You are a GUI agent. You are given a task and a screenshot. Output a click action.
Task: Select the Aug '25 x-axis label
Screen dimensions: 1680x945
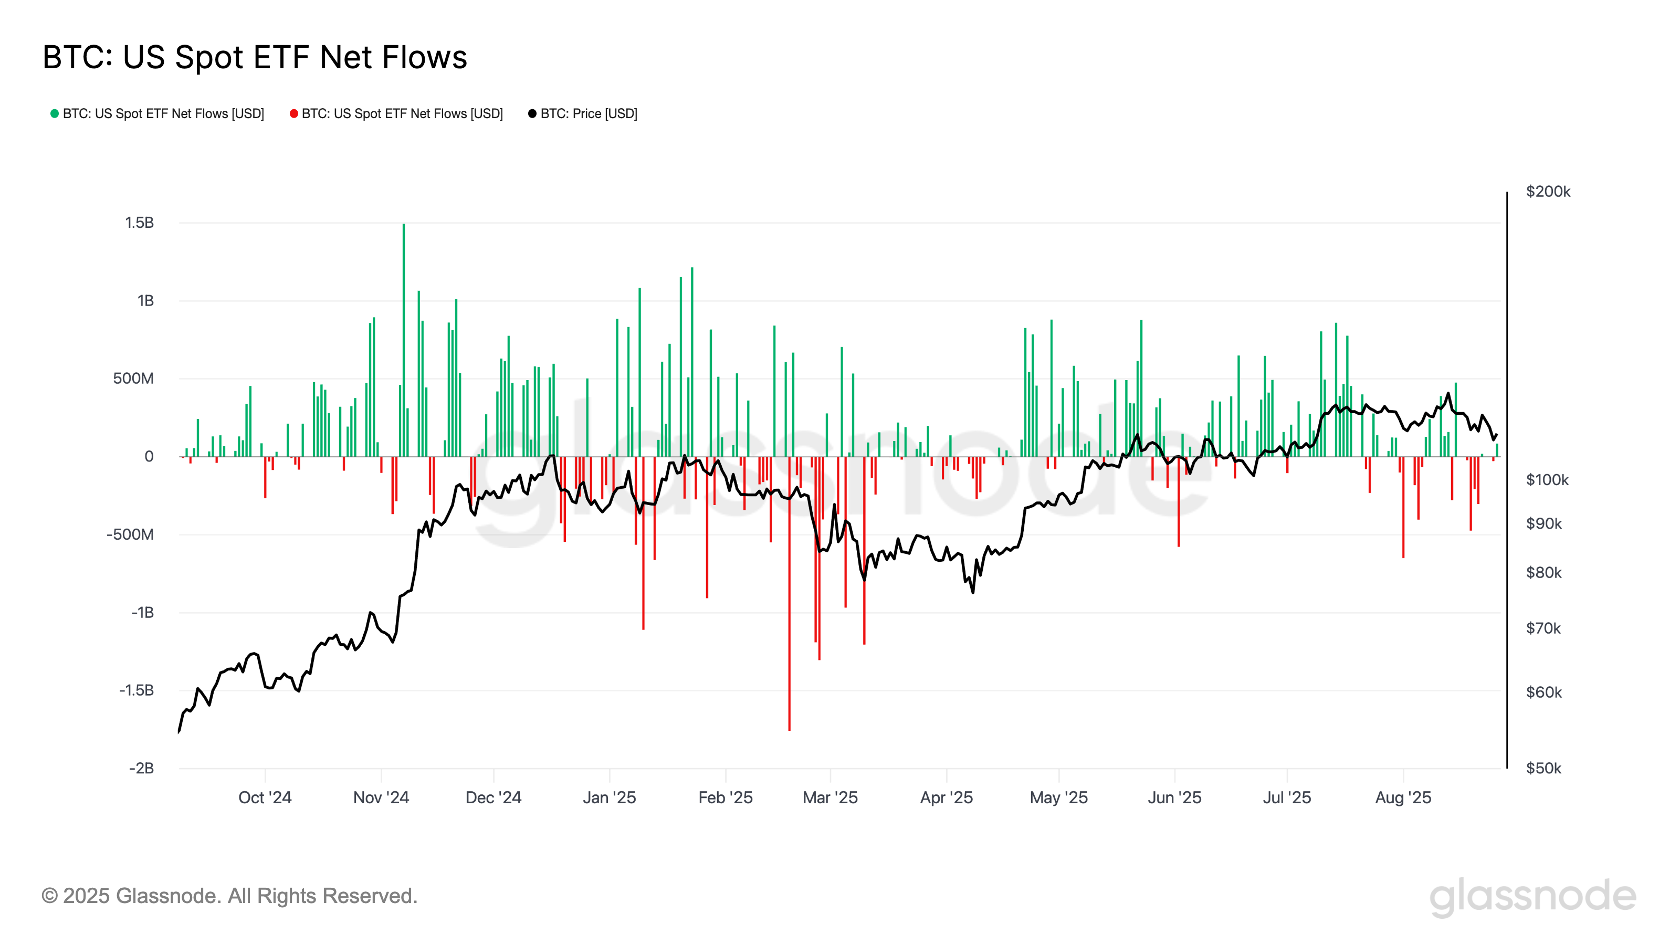click(x=1403, y=797)
